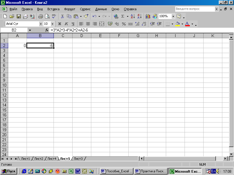Save the workbook with the floppy disk icon
Image resolution: width=234 pixels, height=175 pixels.
point(19,16)
